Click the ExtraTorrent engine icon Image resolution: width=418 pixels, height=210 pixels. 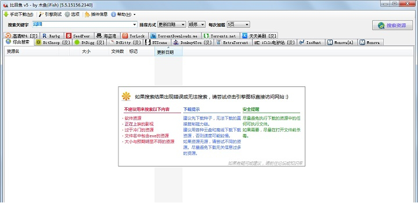(218, 42)
